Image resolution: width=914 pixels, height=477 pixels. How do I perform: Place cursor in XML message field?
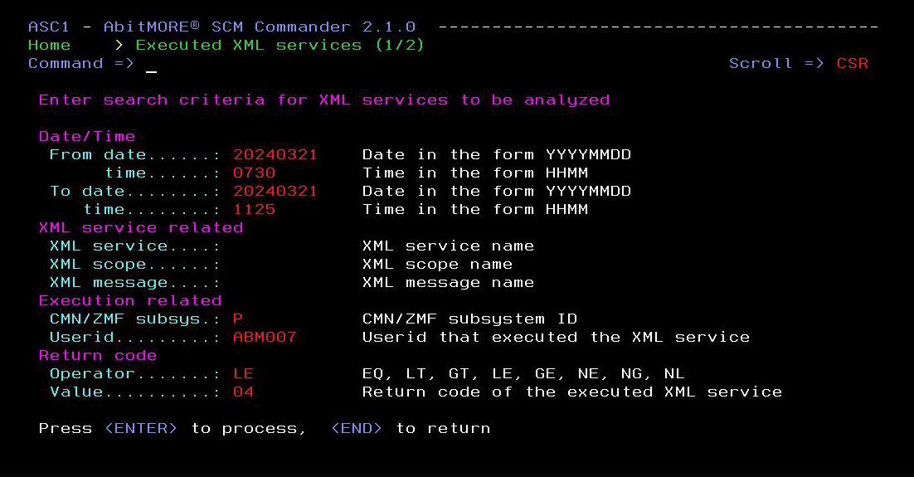point(285,283)
